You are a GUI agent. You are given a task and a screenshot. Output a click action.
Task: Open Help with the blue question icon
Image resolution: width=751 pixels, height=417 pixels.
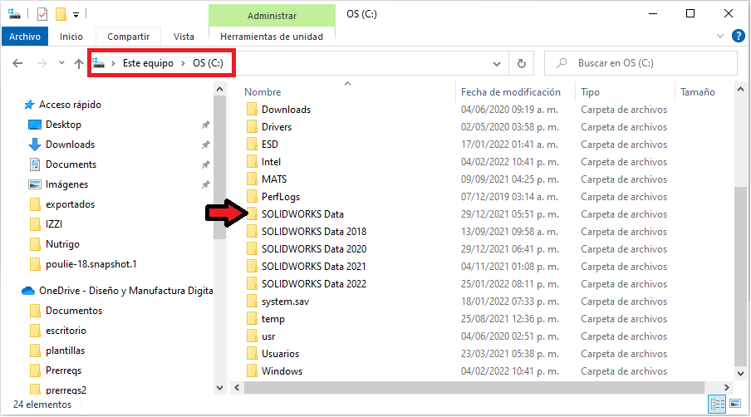tap(738, 36)
